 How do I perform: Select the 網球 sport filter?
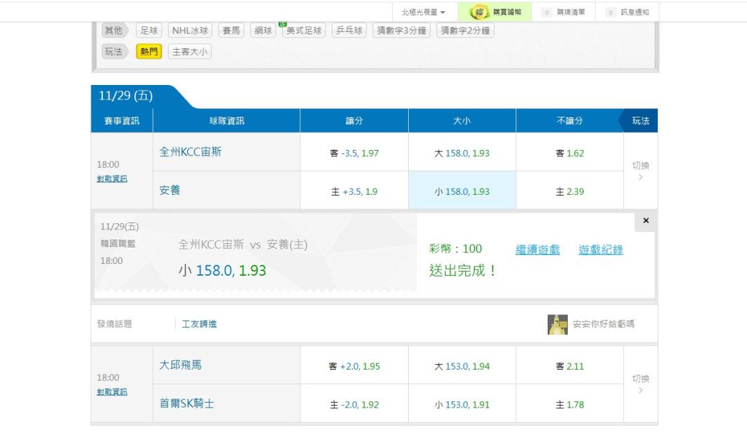263,30
